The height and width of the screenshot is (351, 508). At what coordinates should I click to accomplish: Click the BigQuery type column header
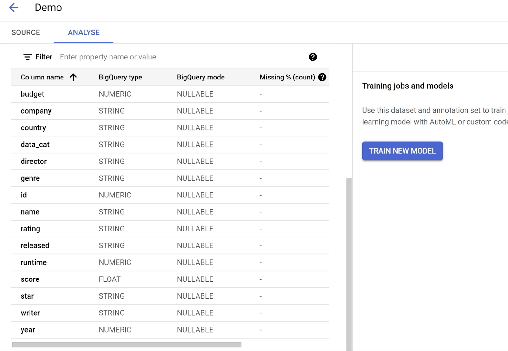pos(120,77)
